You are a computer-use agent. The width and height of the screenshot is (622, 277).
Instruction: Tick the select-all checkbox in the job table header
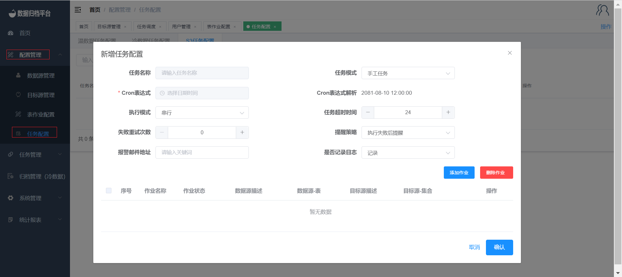(109, 191)
